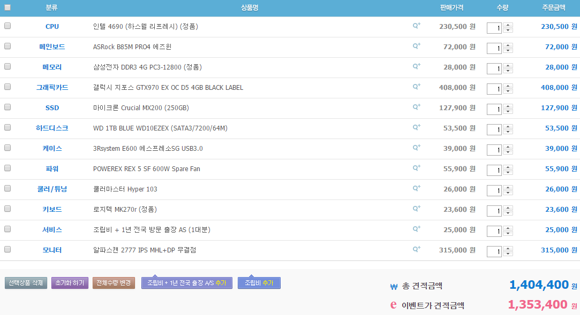The image size is (580, 315).
Task: Toggle the select-all checkbox in header
Action: coord(7,7)
